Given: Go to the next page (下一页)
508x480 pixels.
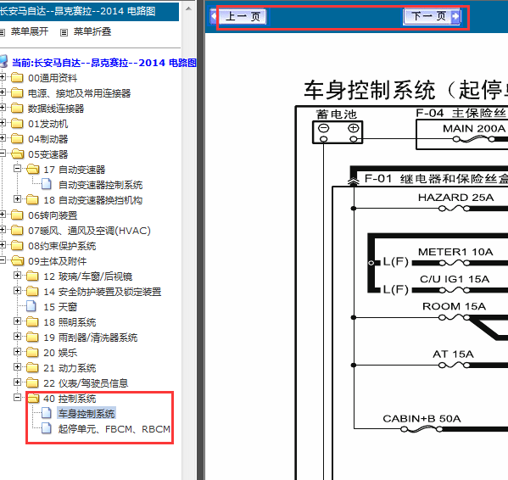Looking at the screenshot, I should [x=432, y=16].
